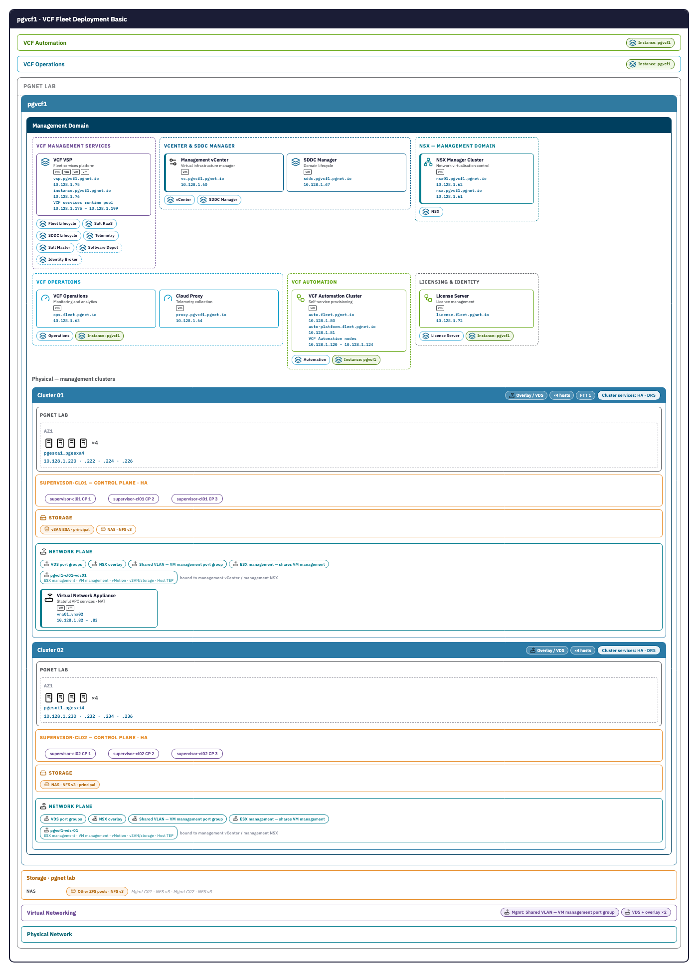The height and width of the screenshot is (972, 698).
Task: Expand the Physical Network section
Action: (x=349, y=934)
